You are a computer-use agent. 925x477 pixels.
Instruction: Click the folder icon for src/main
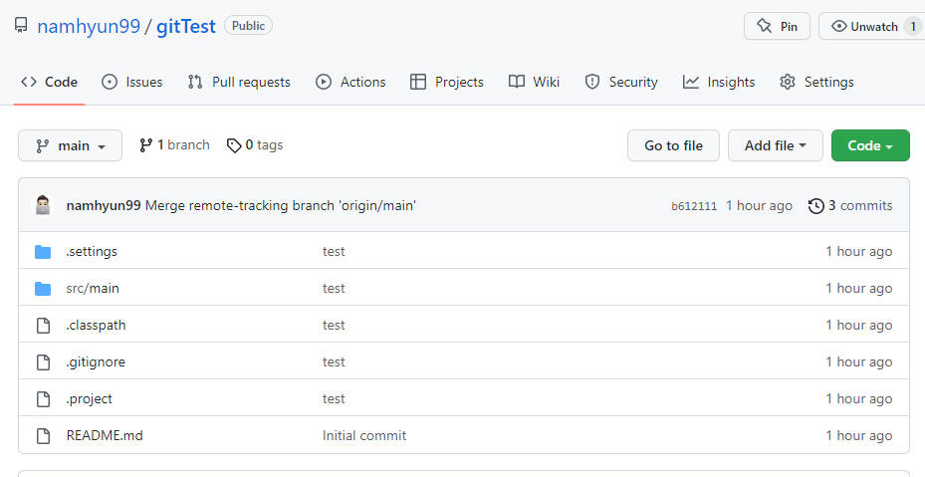coord(43,288)
